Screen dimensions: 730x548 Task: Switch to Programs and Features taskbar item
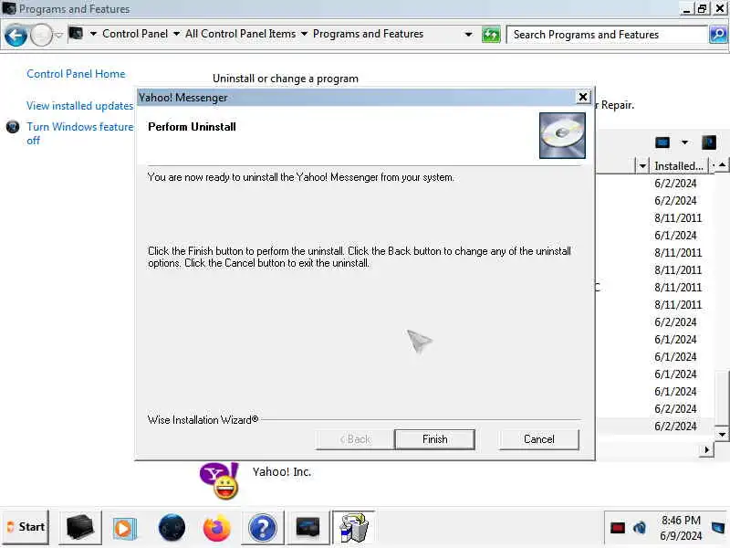click(x=354, y=528)
